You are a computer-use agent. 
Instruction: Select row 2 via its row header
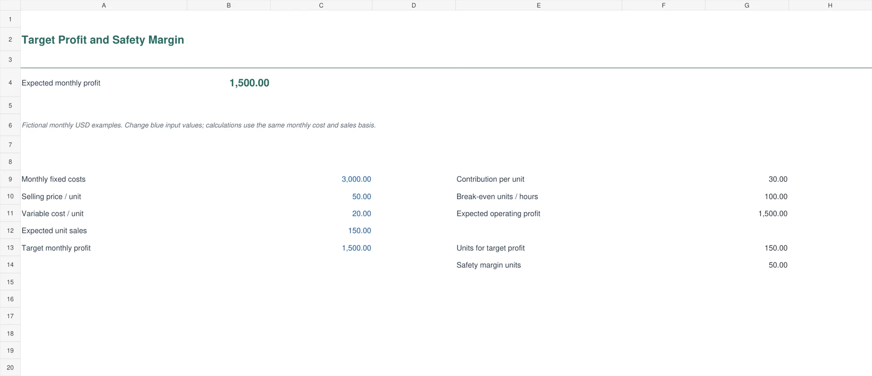point(10,39)
